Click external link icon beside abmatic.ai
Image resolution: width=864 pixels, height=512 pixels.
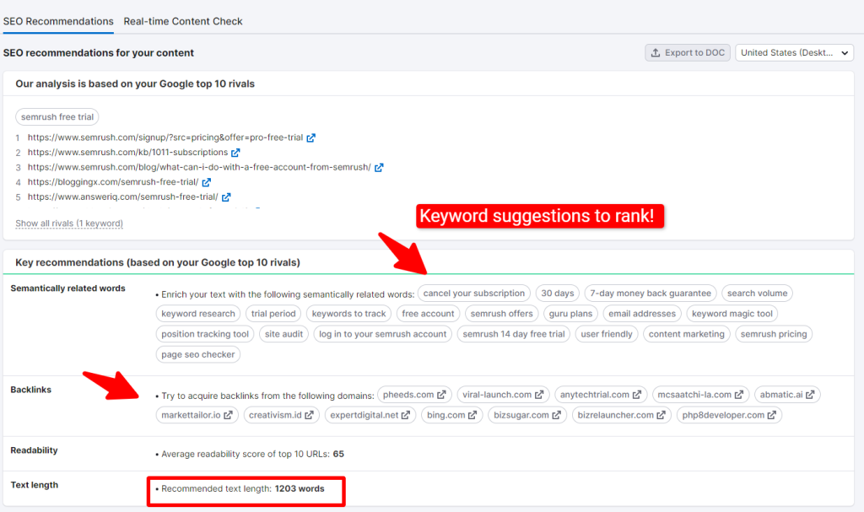pyautogui.click(x=810, y=395)
